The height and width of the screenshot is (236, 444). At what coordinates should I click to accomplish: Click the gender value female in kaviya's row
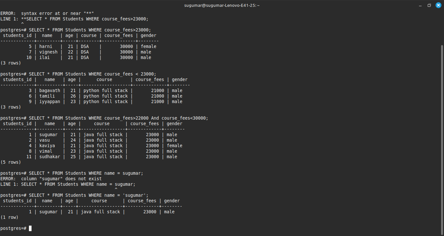point(175,146)
